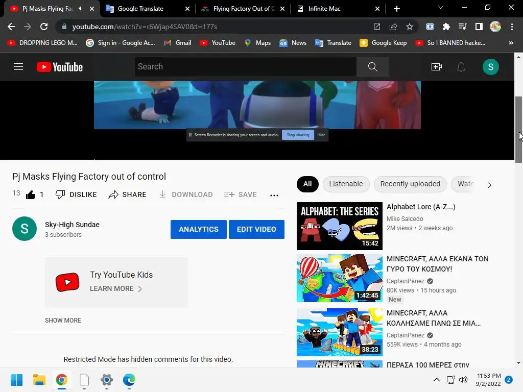The height and width of the screenshot is (392, 523).
Task: Open the media control playlist icon
Action: pyautogui.click(x=462, y=27)
